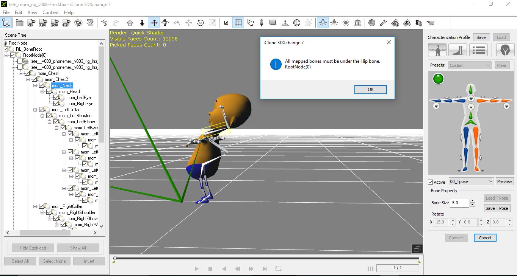Uncheck the mom_LeftCollar checkbox
This screenshot has width=517, height=276.
coord(41,110)
